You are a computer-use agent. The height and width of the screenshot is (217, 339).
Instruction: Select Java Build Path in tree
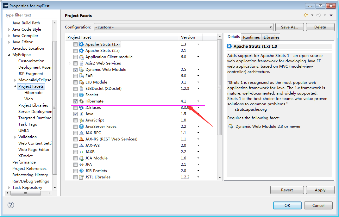point(26,23)
